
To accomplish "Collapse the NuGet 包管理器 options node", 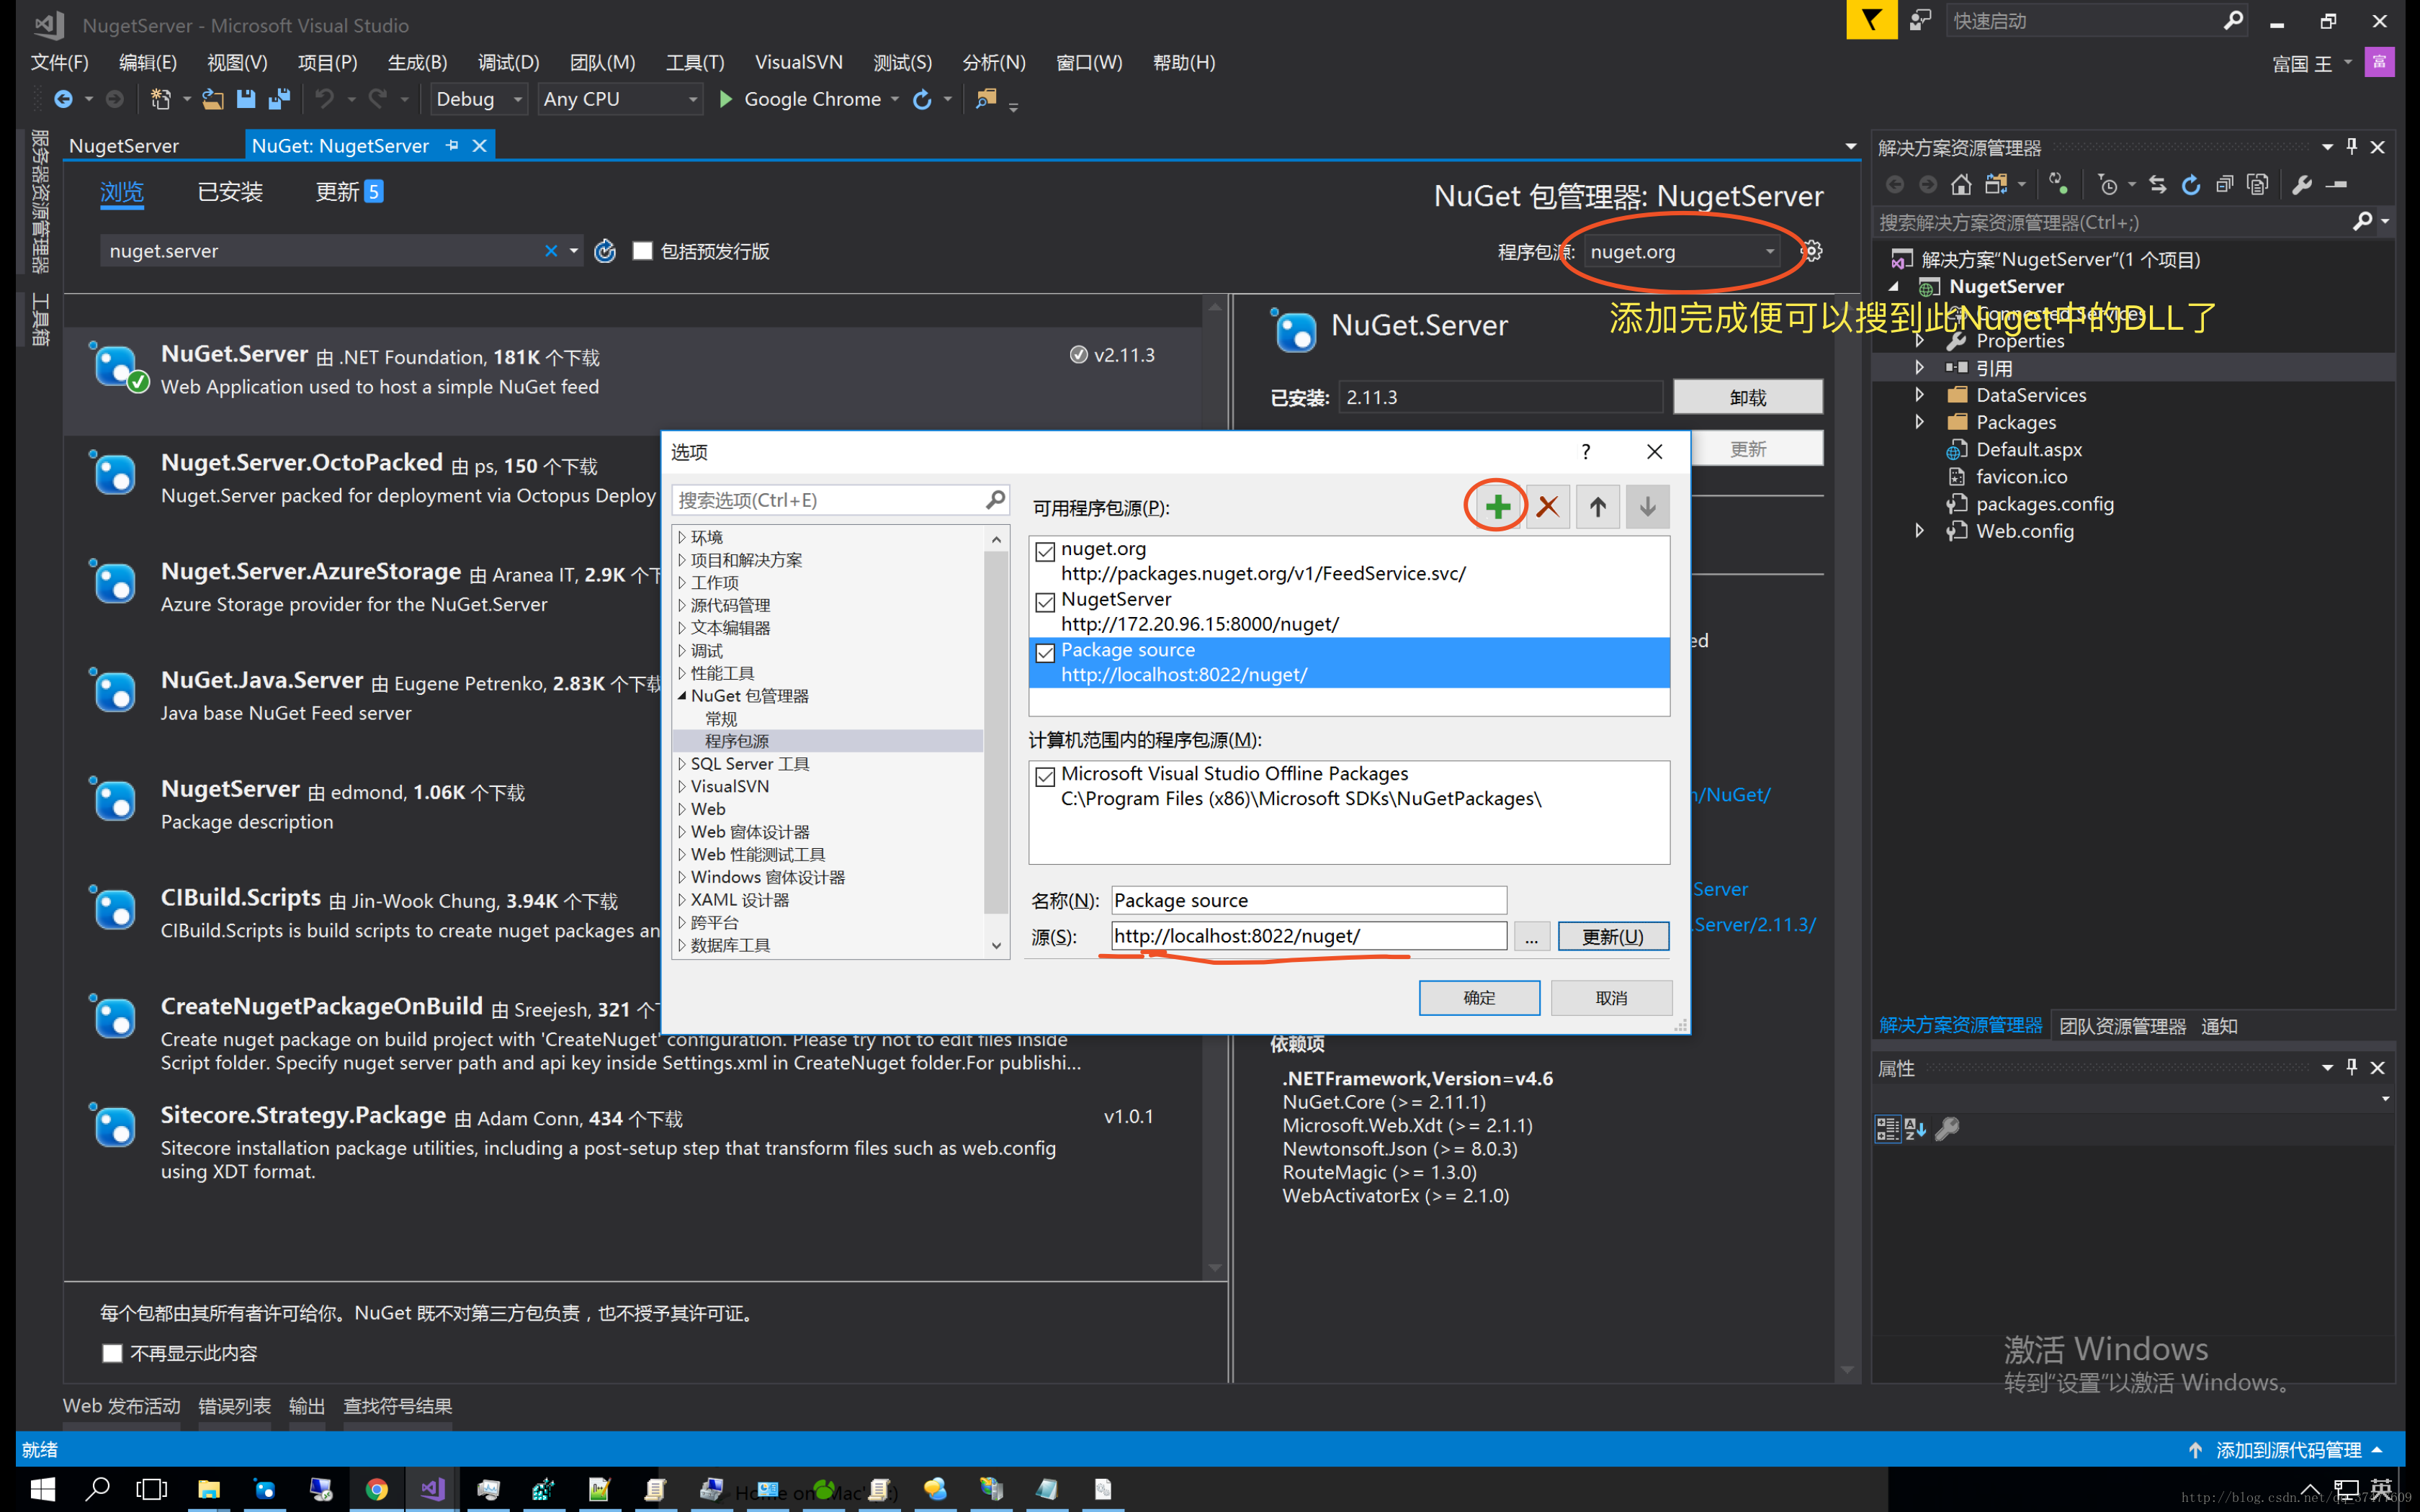I will (682, 696).
